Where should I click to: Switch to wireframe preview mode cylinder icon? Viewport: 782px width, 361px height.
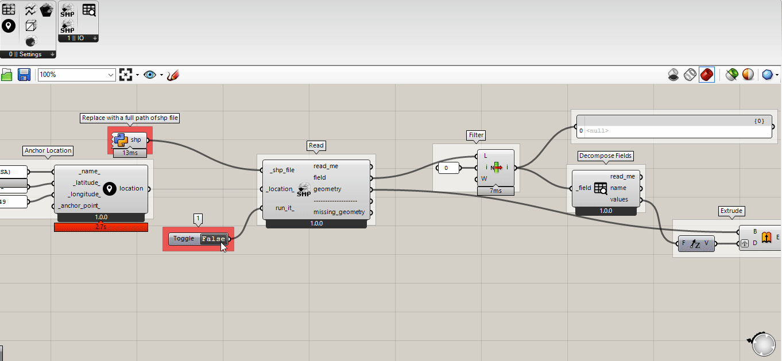click(690, 75)
